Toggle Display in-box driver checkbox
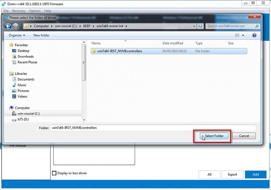 coord(54,173)
